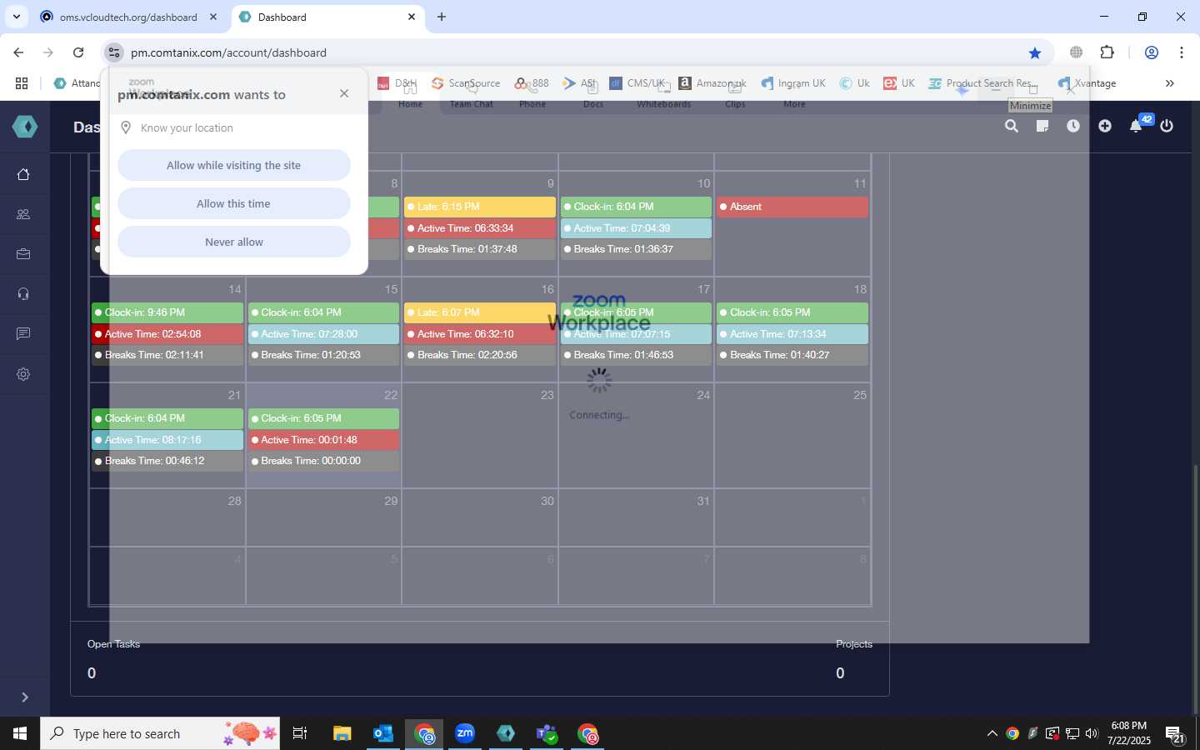Click the dashboard search magnifier icon
This screenshot has width=1200, height=750.
1012,126
